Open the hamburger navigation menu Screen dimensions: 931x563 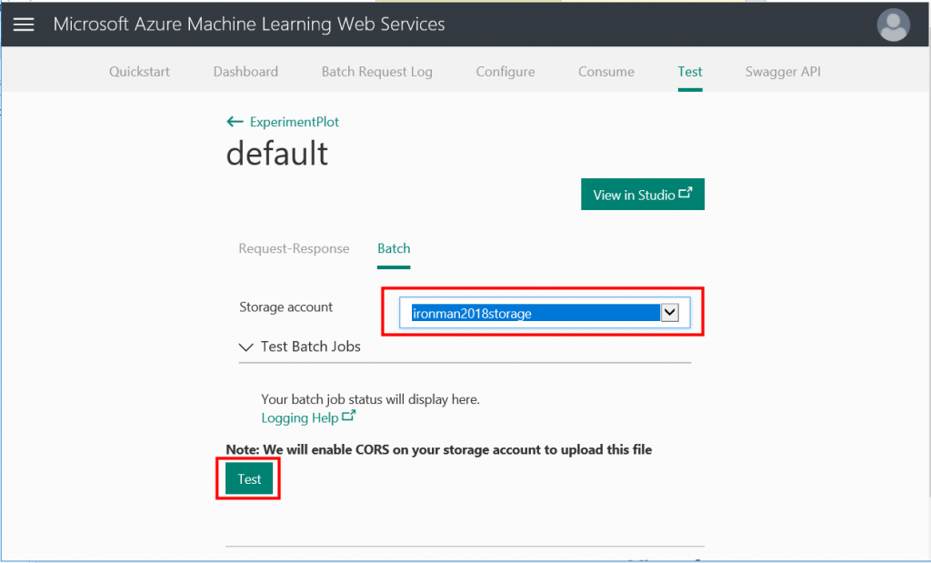click(24, 25)
